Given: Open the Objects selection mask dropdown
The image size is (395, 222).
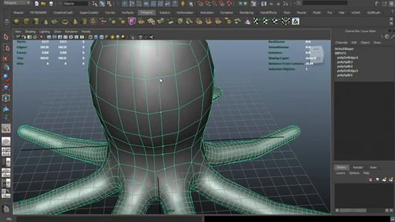Looking at the screenshot, I should [x=75, y=4].
